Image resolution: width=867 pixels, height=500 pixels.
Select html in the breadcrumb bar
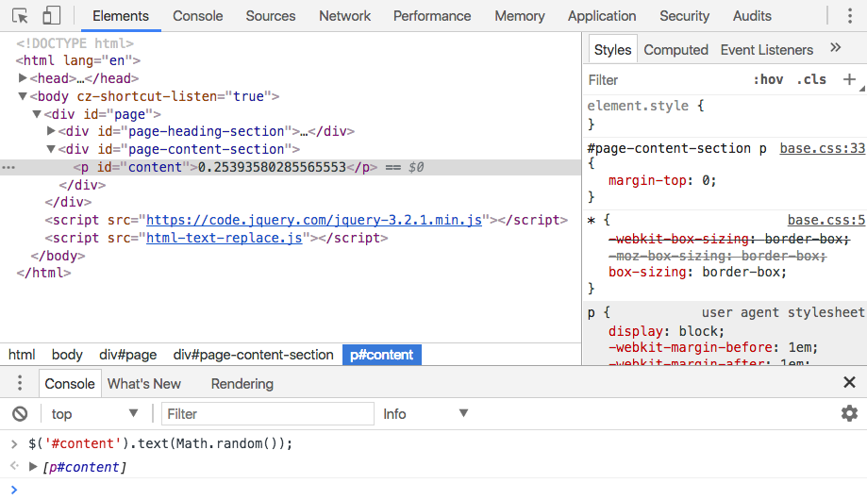[x=22, y=355]
